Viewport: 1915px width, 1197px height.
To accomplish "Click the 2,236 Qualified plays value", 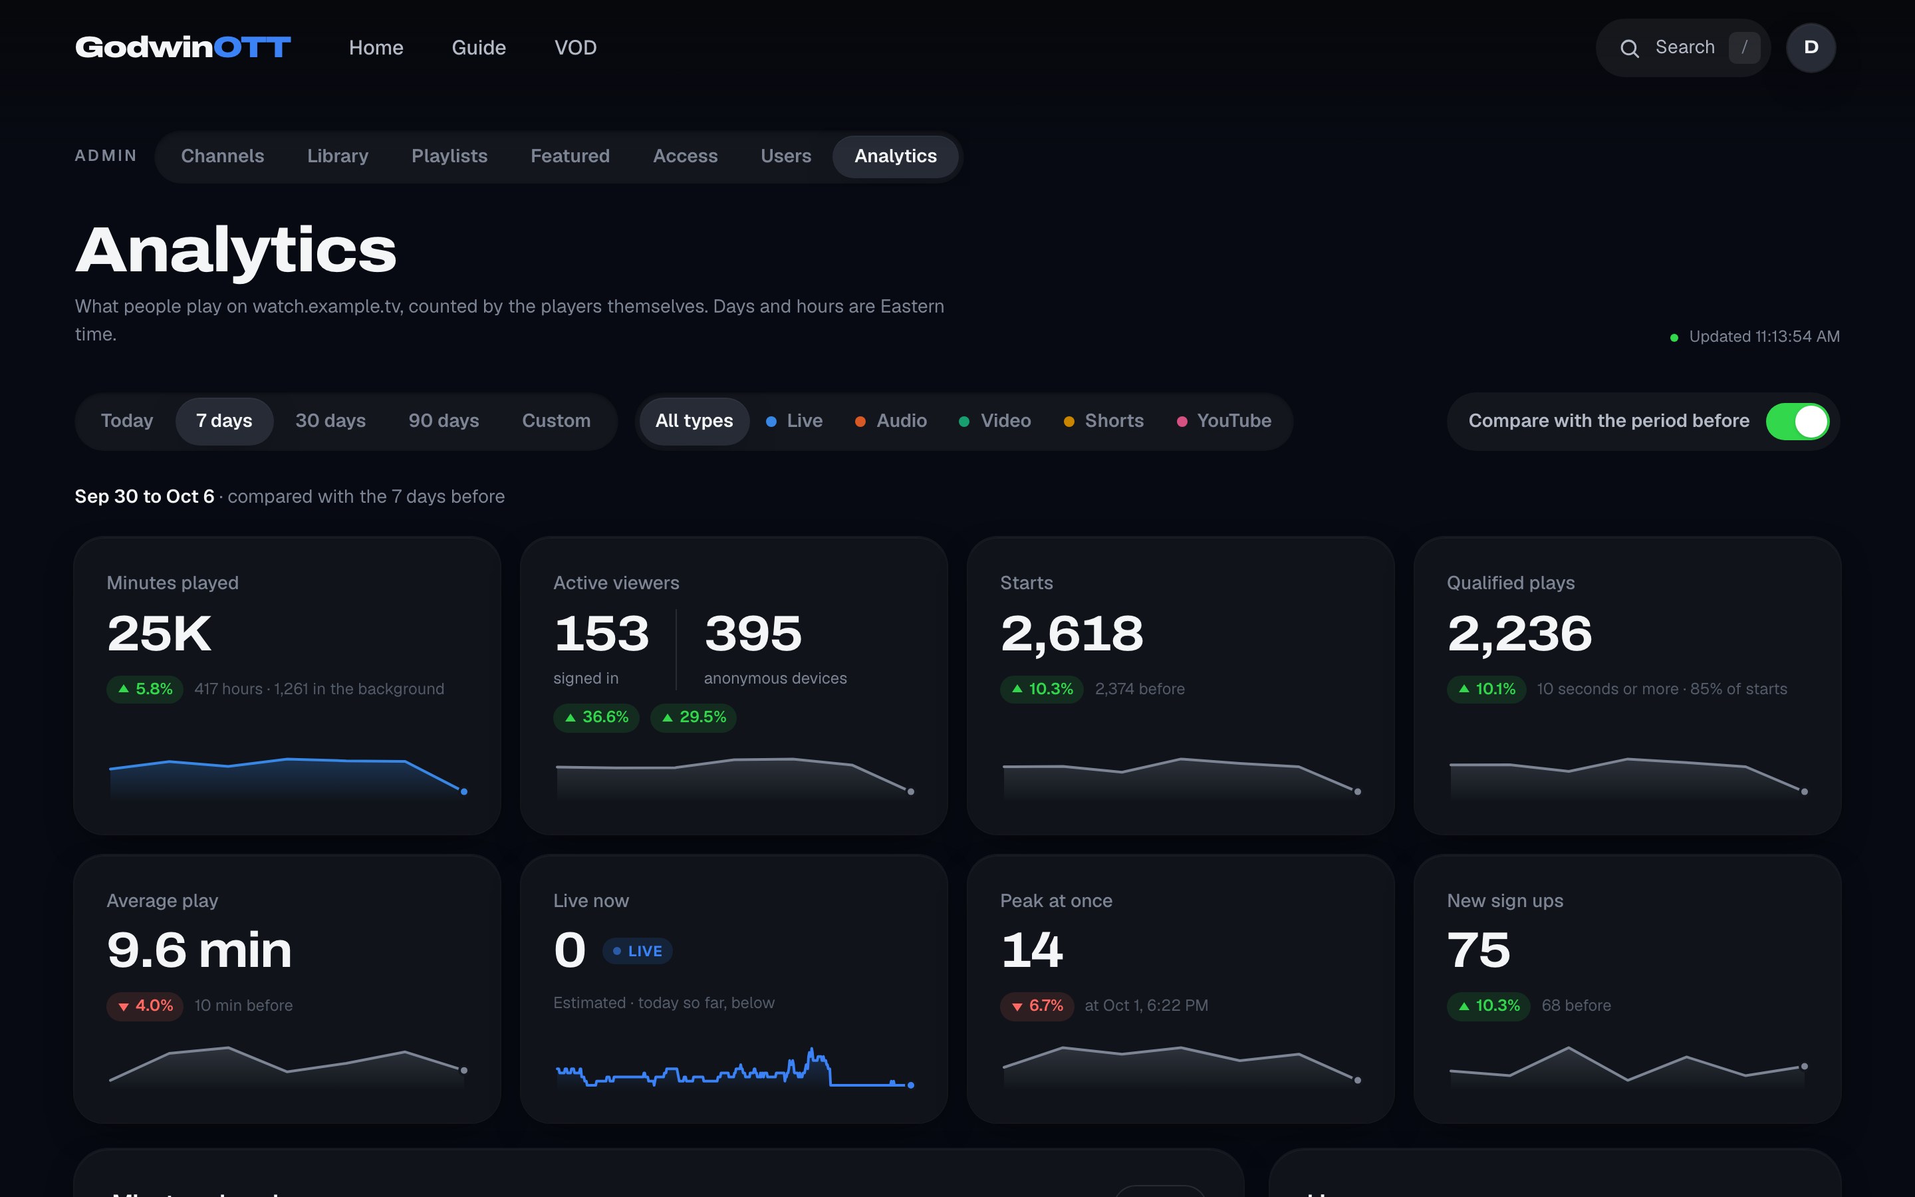I will coord(1519,634).
